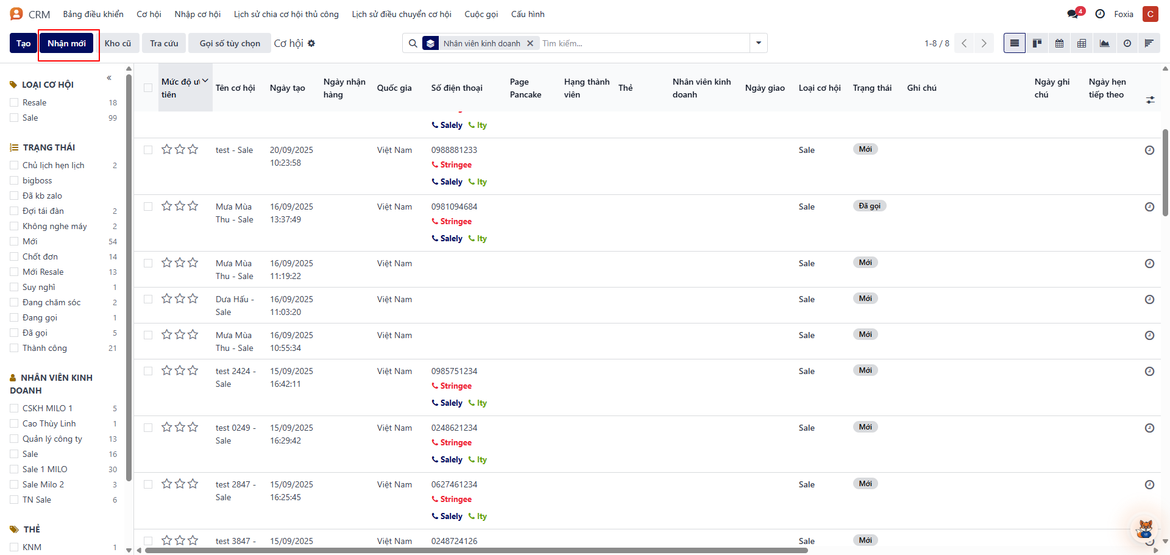Enable the Thành công status filter

point(14,348)
